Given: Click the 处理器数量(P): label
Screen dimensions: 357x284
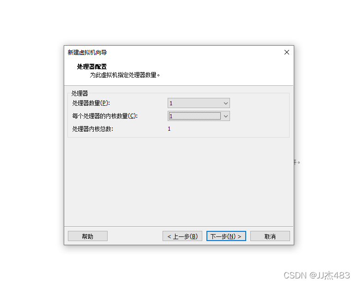Looking at the screenshot, I should click(x=91, y=103).
